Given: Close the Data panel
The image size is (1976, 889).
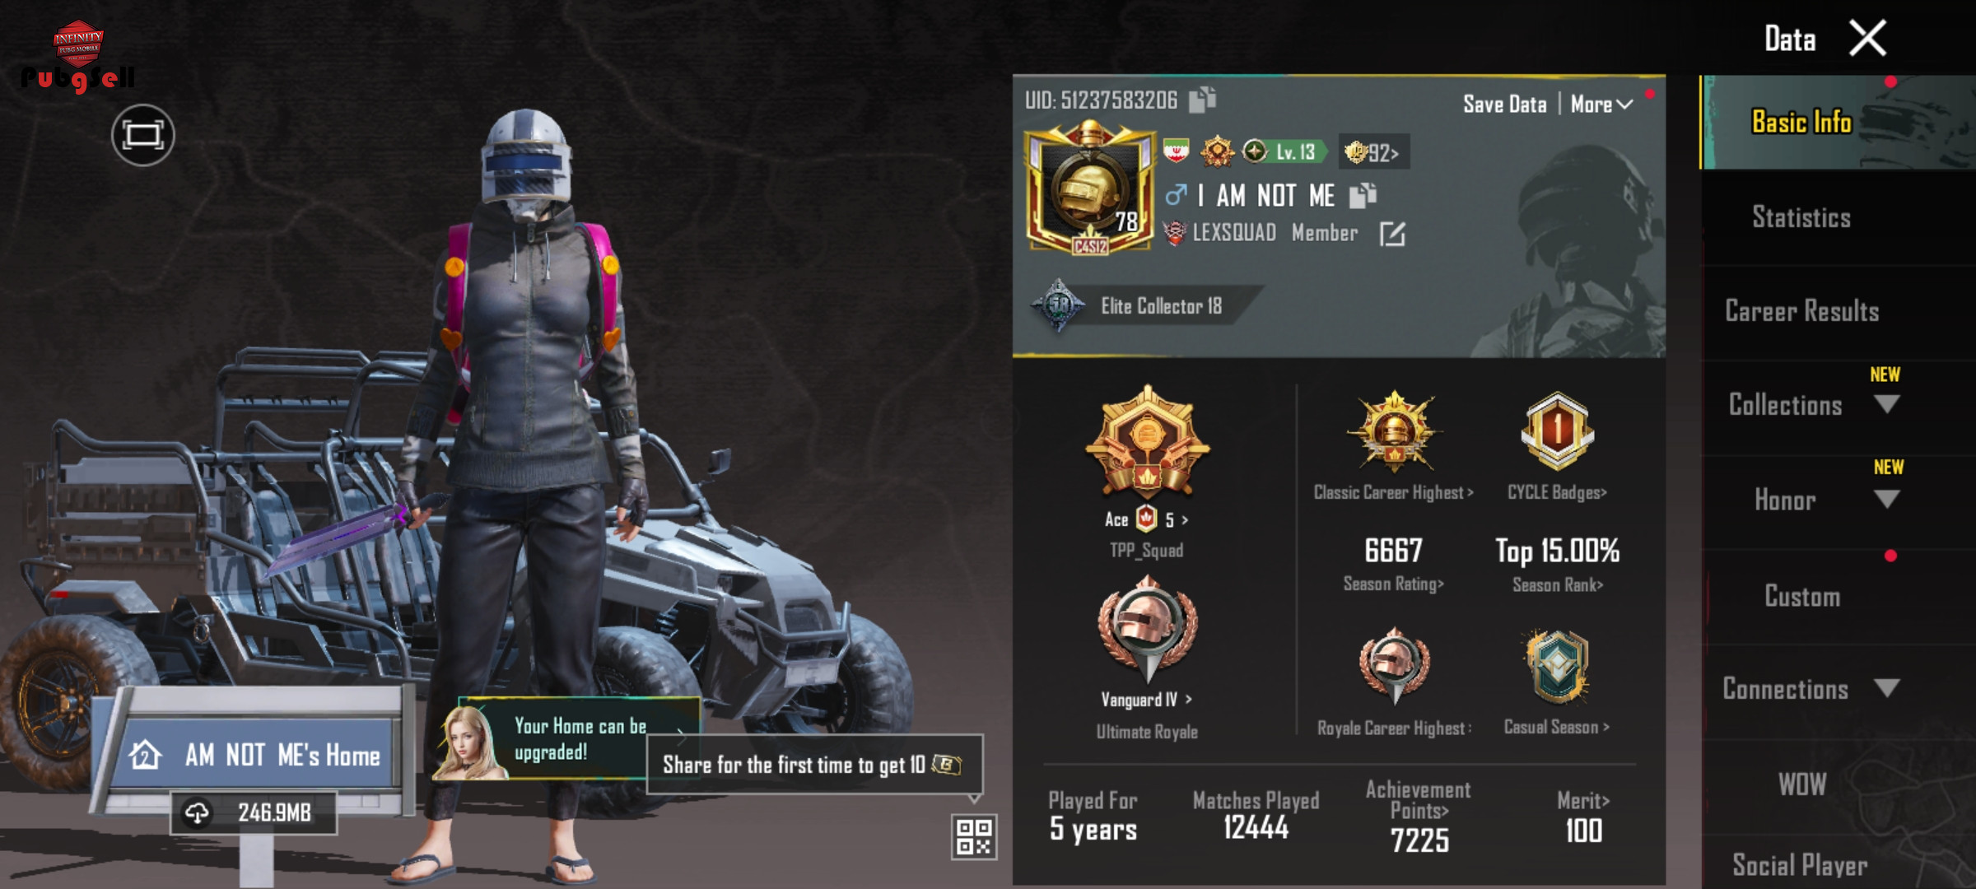Looking at the screenshot, I should 1867,39.
